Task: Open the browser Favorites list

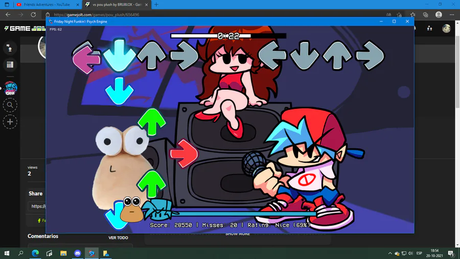Action: point(413,14)
